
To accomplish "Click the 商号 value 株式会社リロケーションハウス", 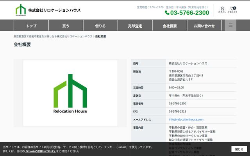I will 188,63.
